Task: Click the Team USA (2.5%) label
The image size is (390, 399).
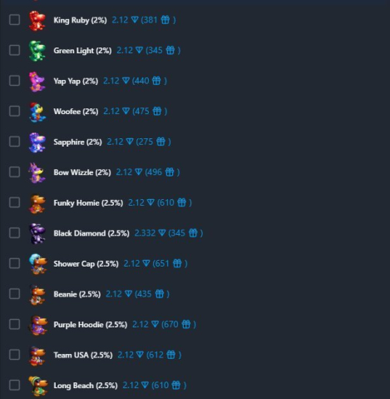Action: (x=83, y=355)
